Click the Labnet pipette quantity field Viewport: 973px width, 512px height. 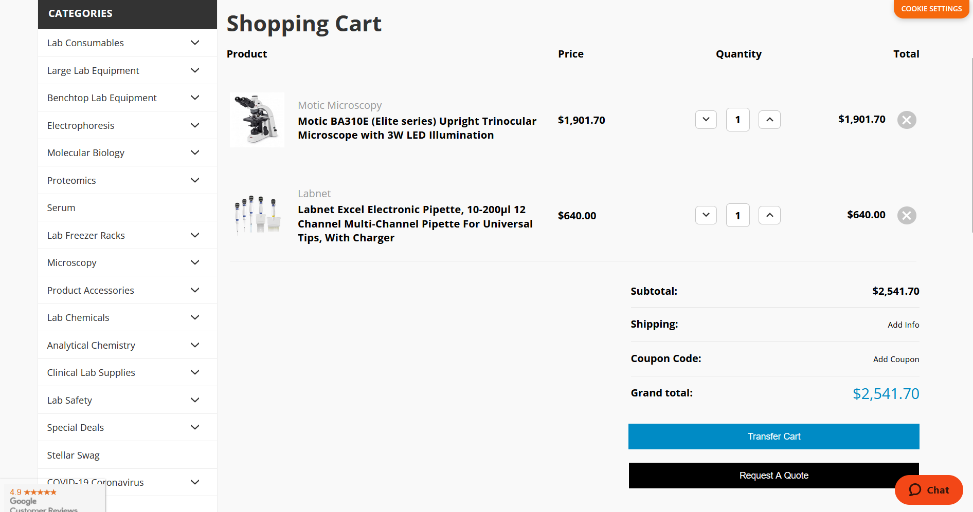[737, 215]
